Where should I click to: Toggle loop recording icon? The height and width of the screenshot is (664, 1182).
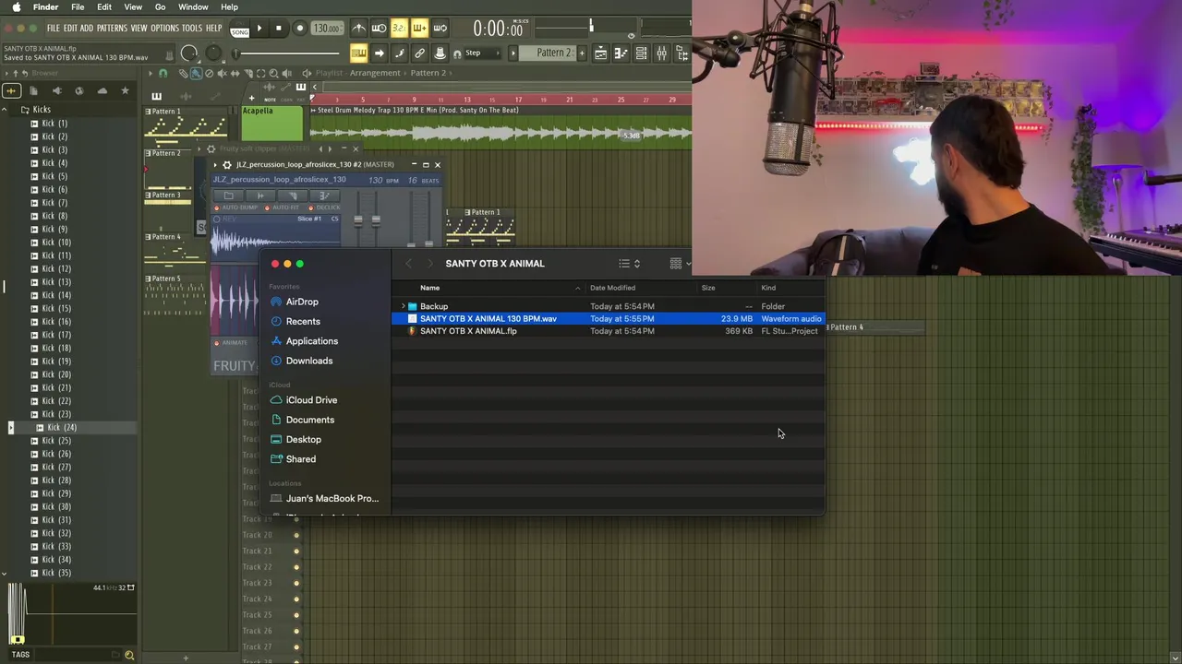440,29
